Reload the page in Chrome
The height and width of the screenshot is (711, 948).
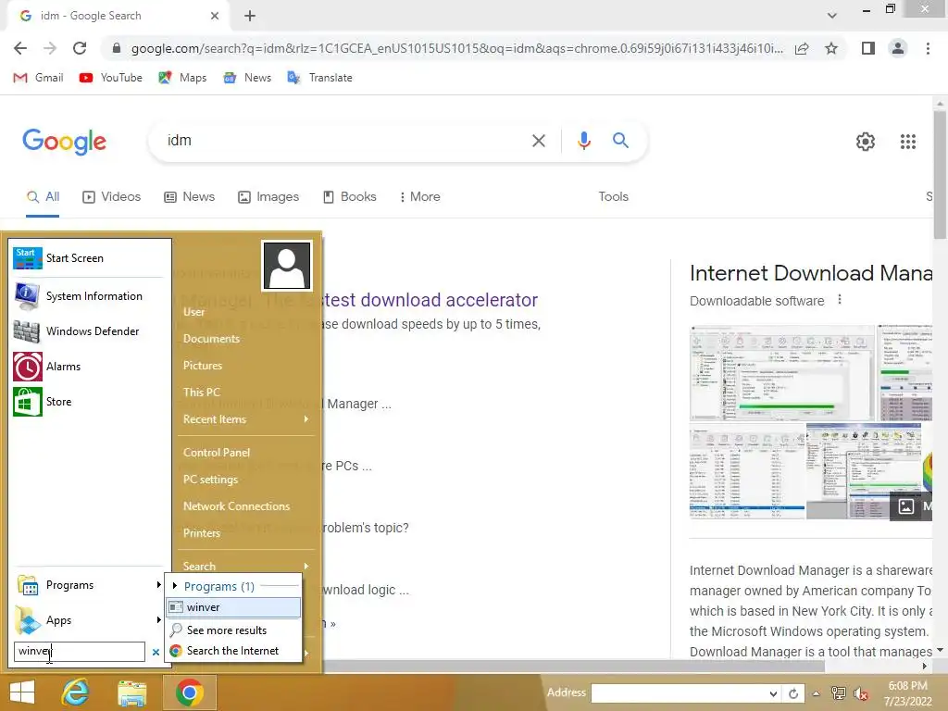coord(80,48)
